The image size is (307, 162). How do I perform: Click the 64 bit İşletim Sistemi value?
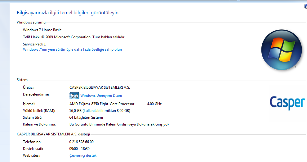(86, 117)
